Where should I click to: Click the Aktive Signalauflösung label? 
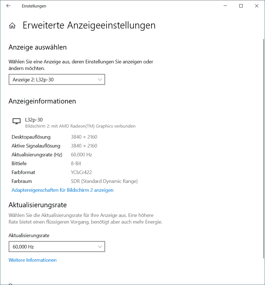36,146
